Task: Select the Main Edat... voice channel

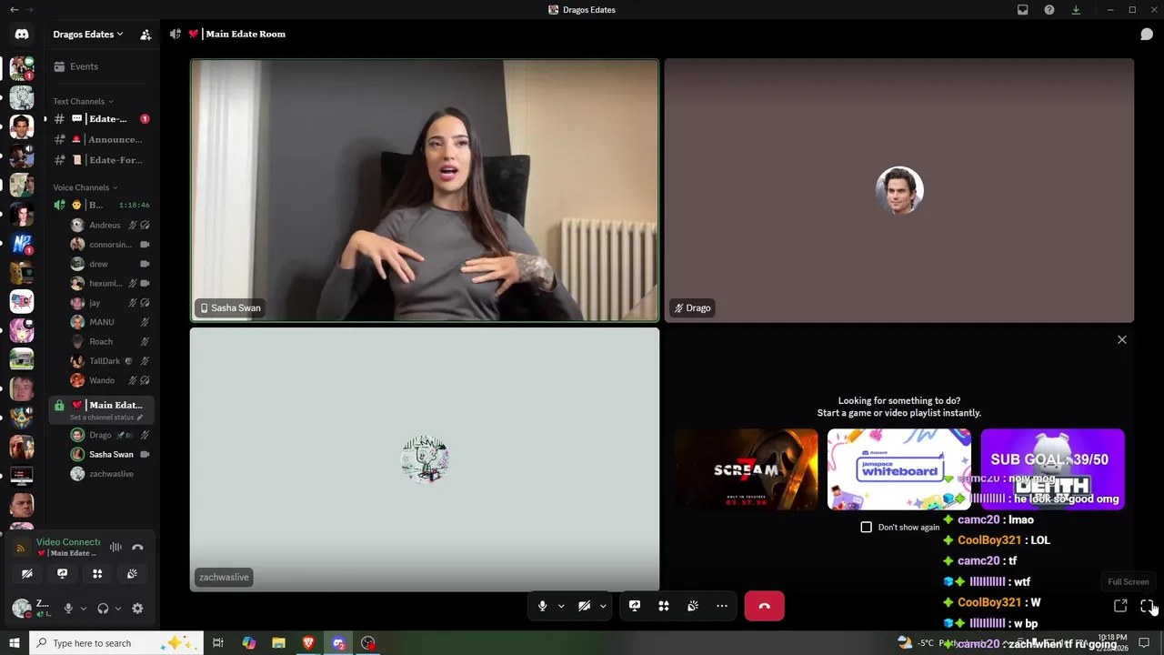Action: tap(100, 405)
